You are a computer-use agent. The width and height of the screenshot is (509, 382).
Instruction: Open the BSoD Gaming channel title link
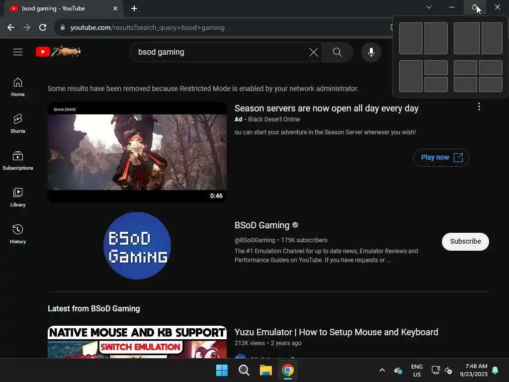[262, 225]
